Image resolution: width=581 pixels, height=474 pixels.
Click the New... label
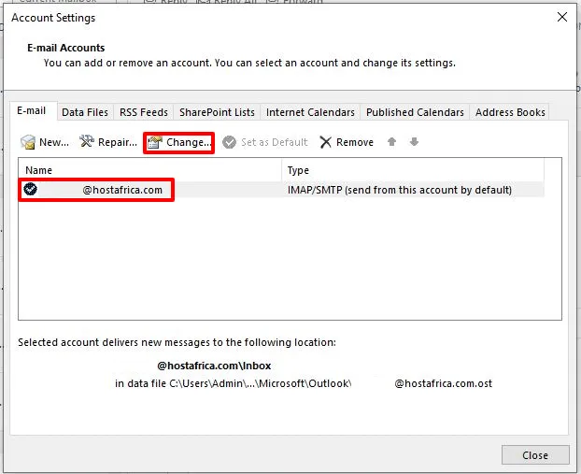tap(54, 142)
